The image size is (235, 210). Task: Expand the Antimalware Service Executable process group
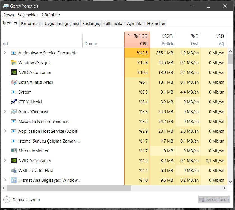click(x=5, y=53)
